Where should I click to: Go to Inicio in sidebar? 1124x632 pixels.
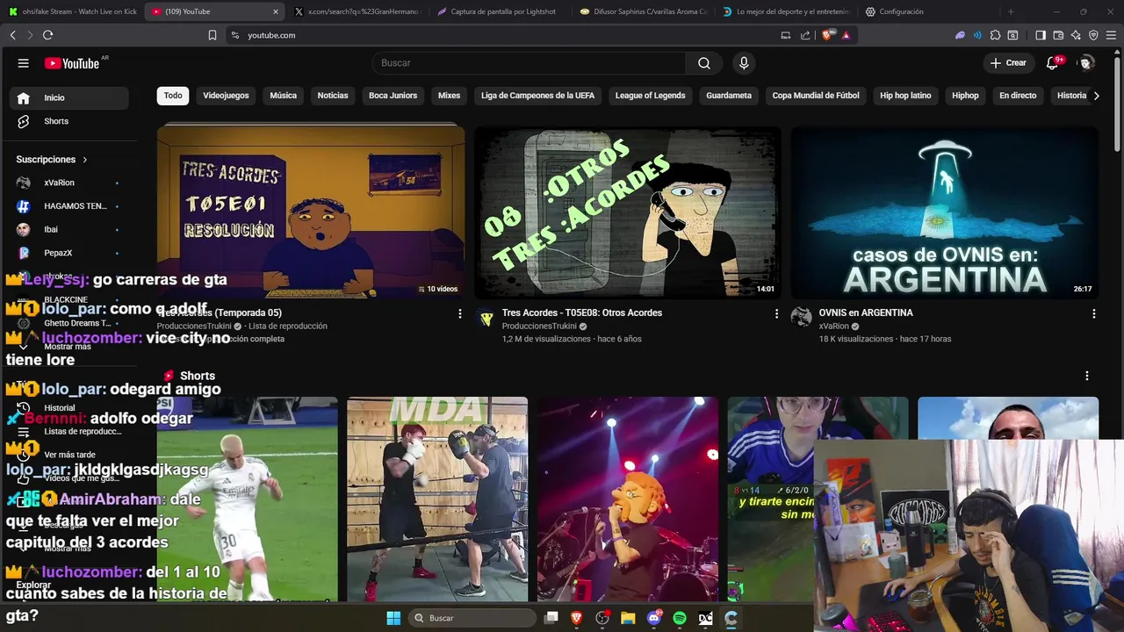tap(68, 97)
